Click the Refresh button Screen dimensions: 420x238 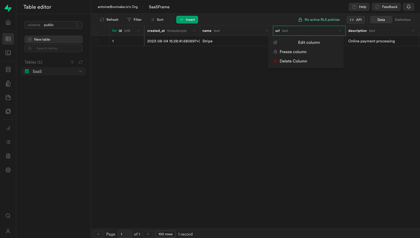109,20
